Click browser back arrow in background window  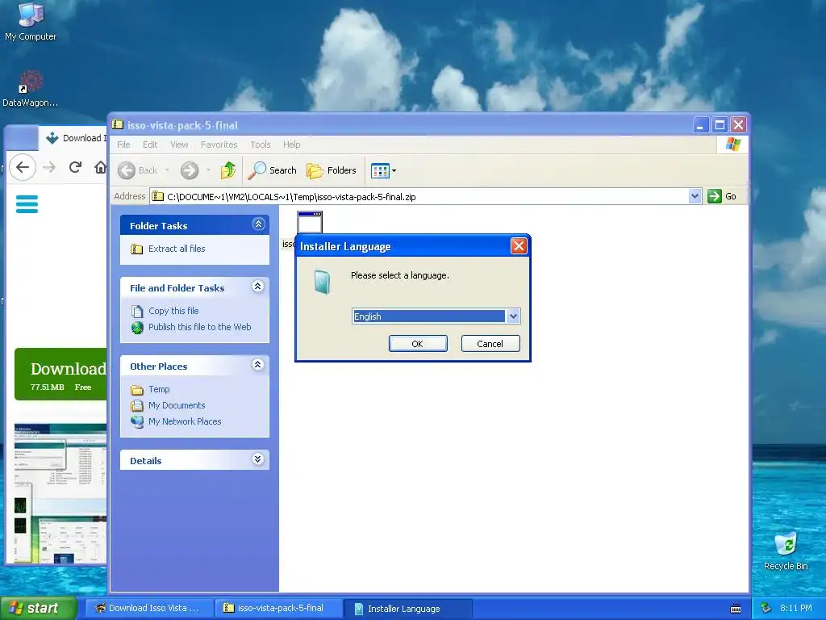(22, 167)
